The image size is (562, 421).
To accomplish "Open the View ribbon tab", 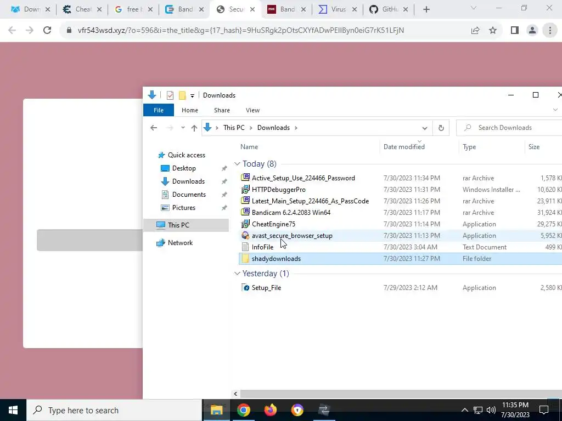I will (252, 110).
